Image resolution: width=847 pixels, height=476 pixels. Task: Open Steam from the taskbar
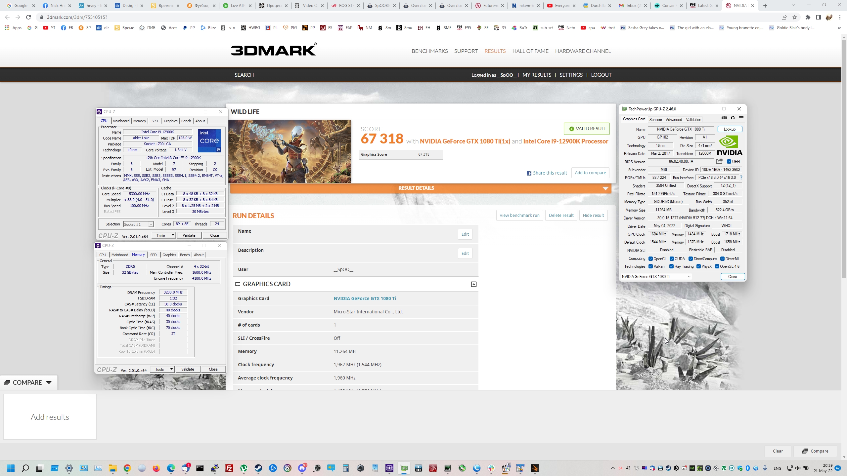click(258, 468)
